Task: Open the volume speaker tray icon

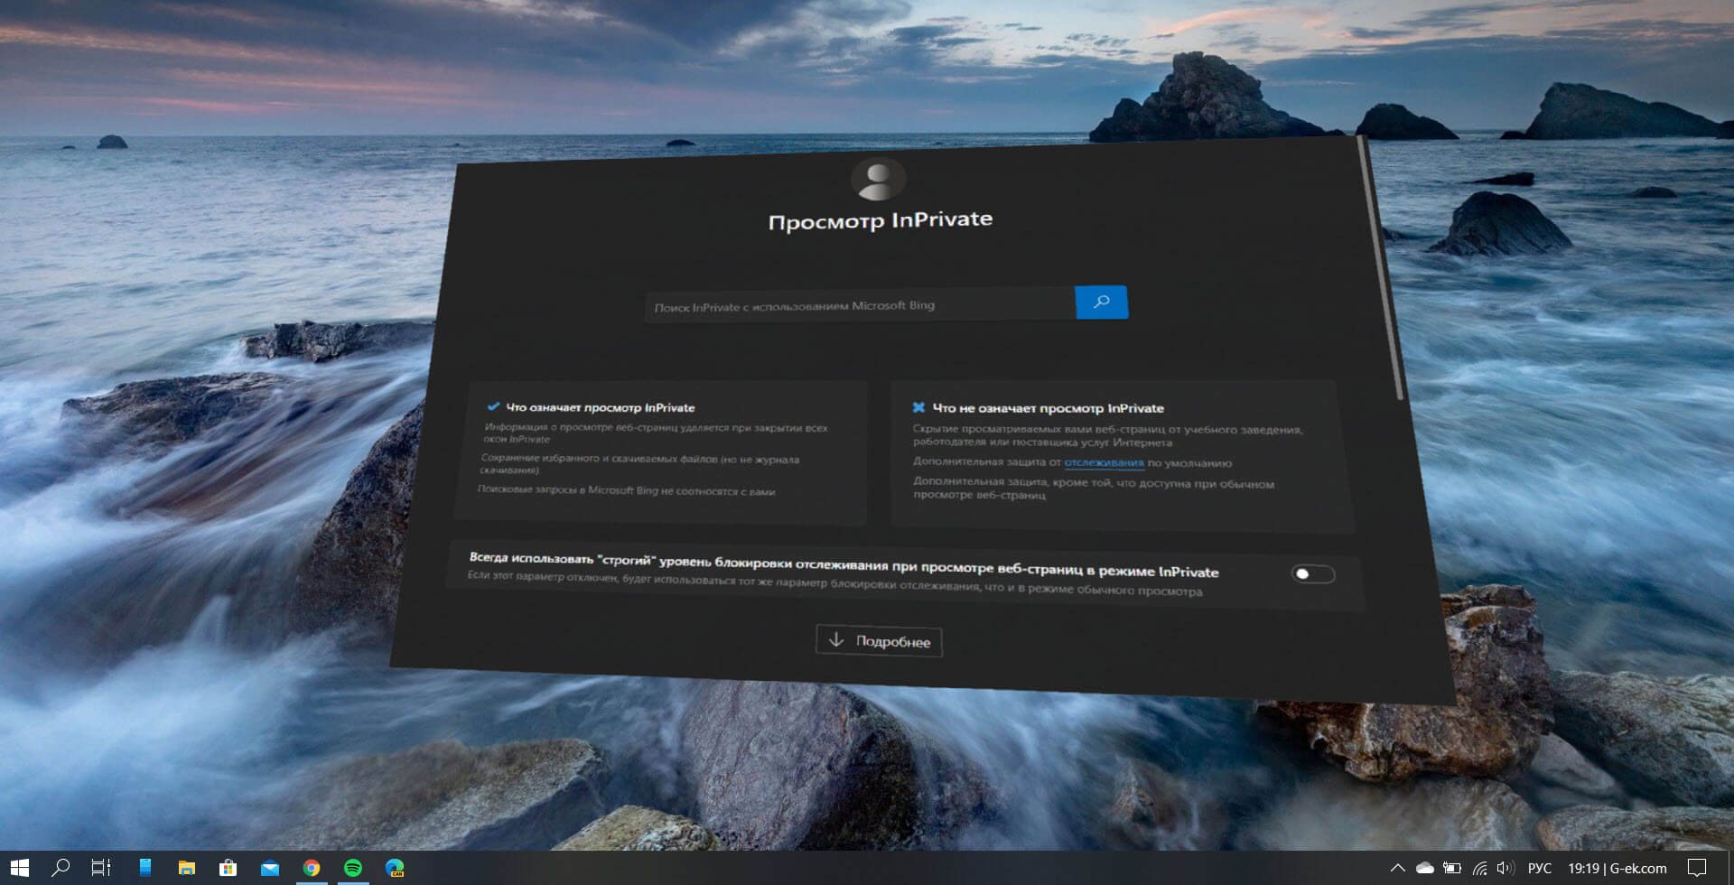Action: [x=1505, y=869]
